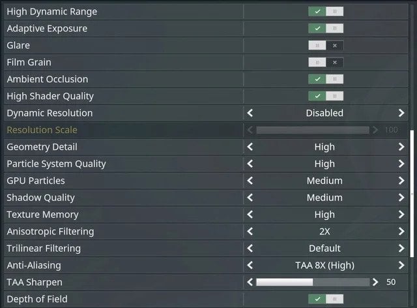Click left arrow for Texture Memory
The height and width of the screenshot is (308, 417).
[x=250, y=215]
